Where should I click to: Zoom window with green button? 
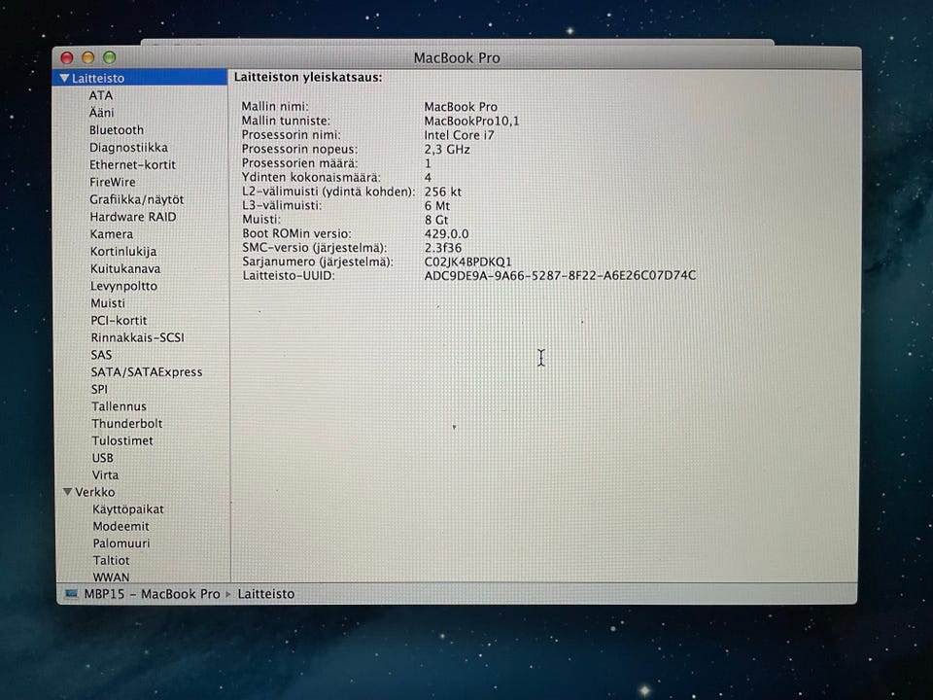[x=110, y=57]
